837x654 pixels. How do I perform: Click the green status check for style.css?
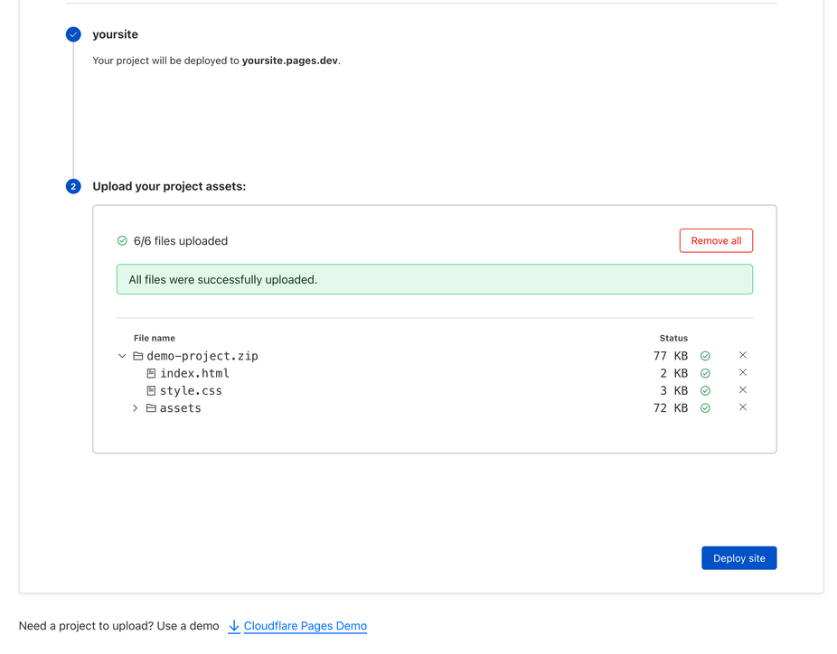tap(705, 391)
